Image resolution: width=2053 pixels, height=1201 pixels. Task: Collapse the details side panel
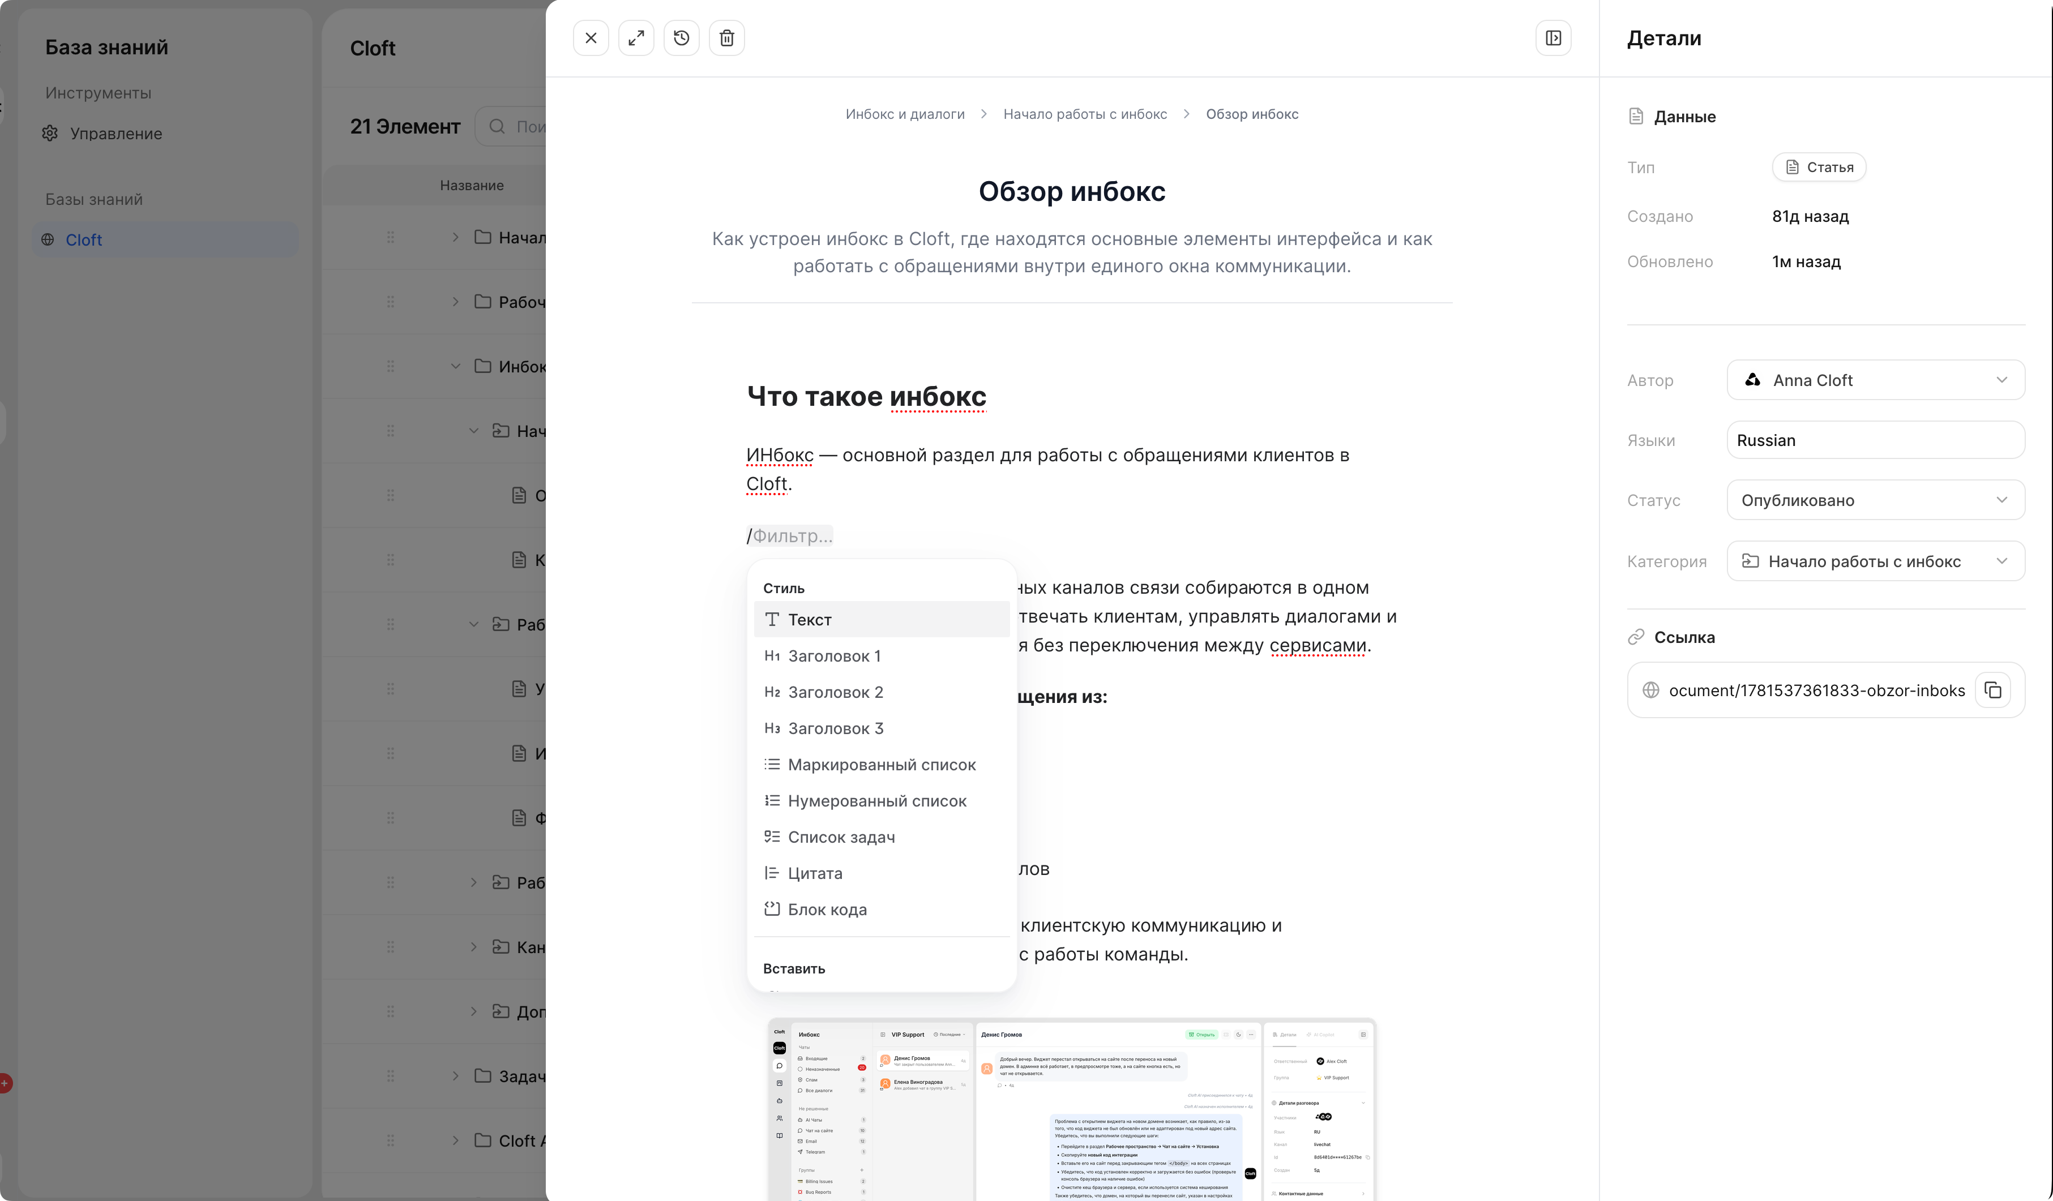pyautogui.click(x=1553, y=38)
